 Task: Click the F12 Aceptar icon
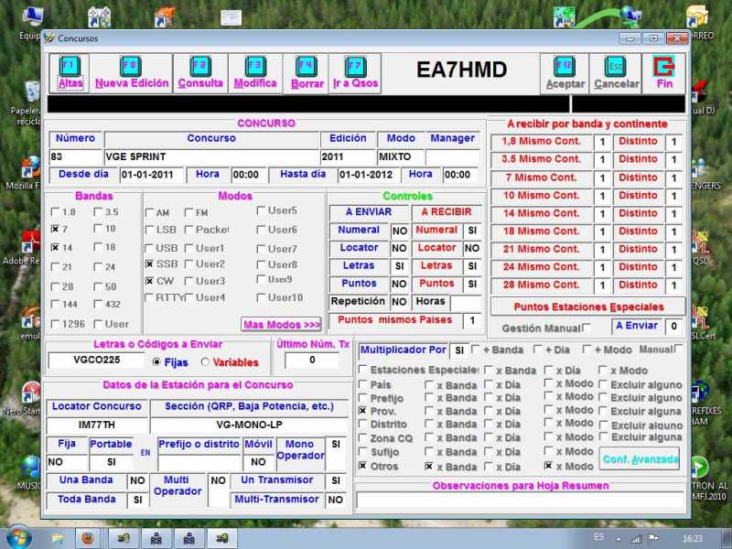click(x=565, y=67)
